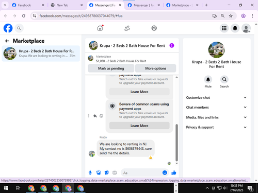Click the house profile picture in sidebar

[x=216, y=50]
